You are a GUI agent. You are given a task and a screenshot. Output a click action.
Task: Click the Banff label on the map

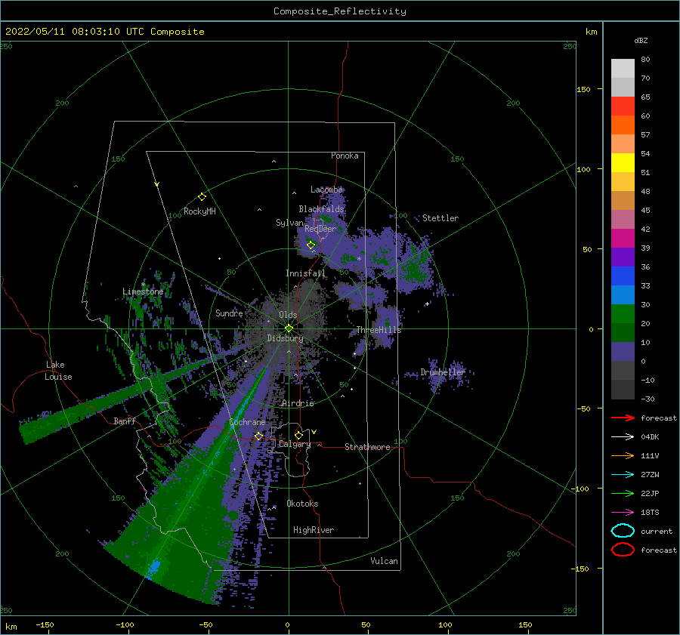click(125, 421)
